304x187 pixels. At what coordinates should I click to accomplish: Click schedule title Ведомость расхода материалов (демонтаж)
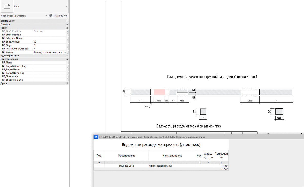(161, 145)
